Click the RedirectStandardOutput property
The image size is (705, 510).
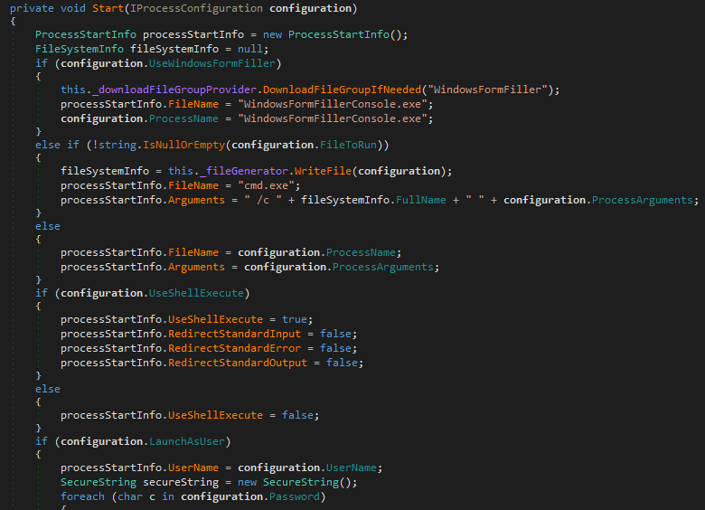point(238,363)
